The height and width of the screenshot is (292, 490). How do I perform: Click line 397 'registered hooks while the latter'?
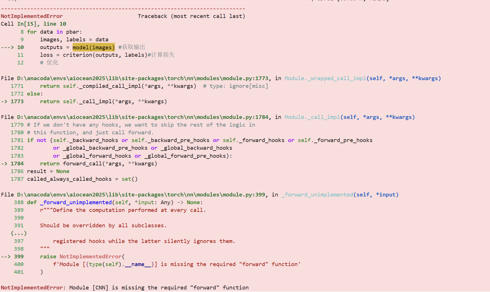pos(144,241)
